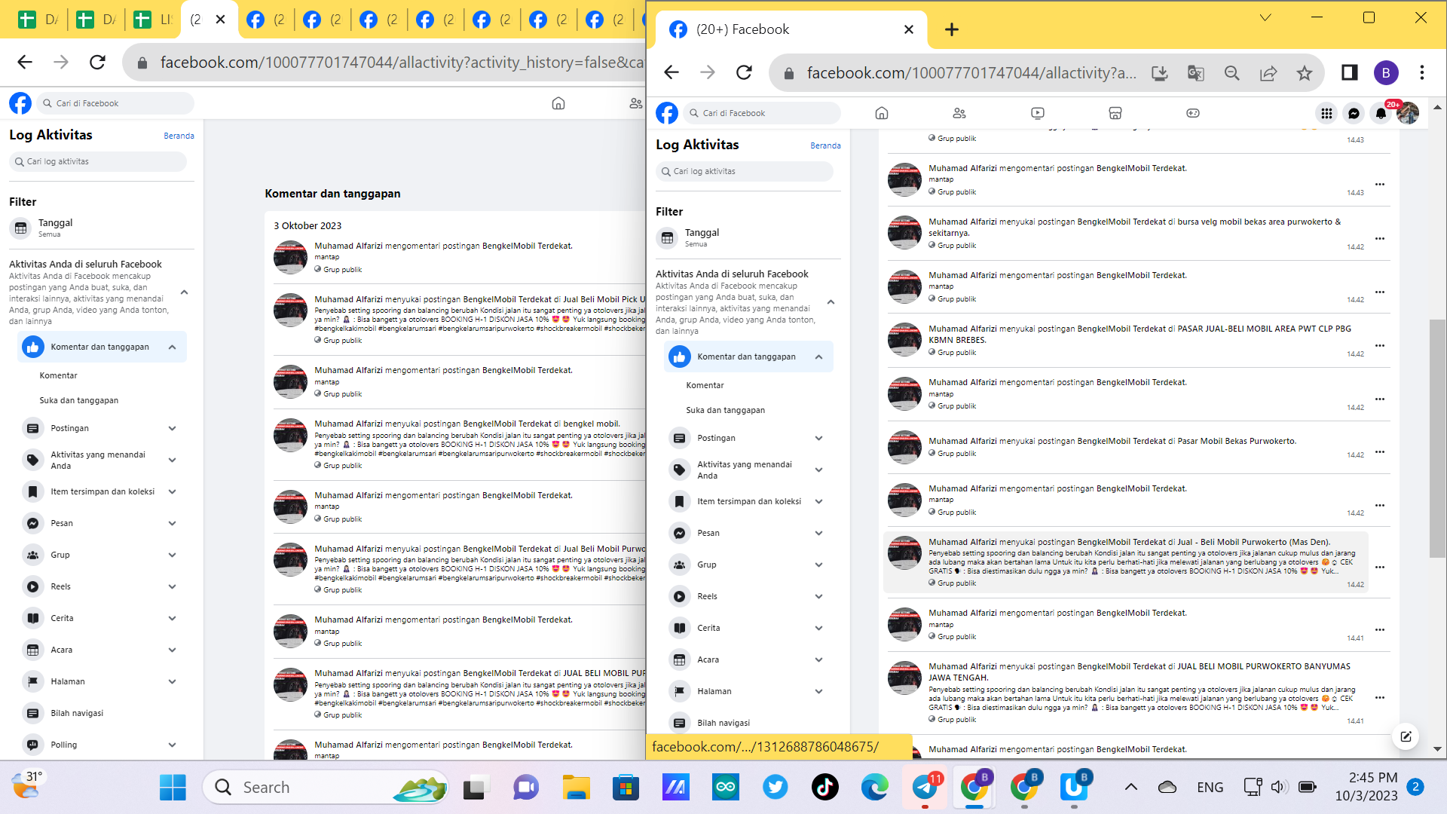The image size is (1447, 814).
Task: Open Tanggal filter in left window
Action: (102, 228)
